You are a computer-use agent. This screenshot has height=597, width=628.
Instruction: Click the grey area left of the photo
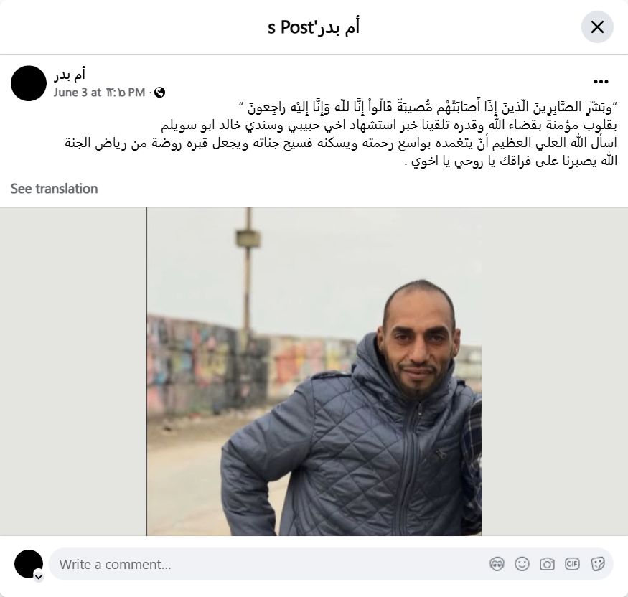click(x=73, y=371)
